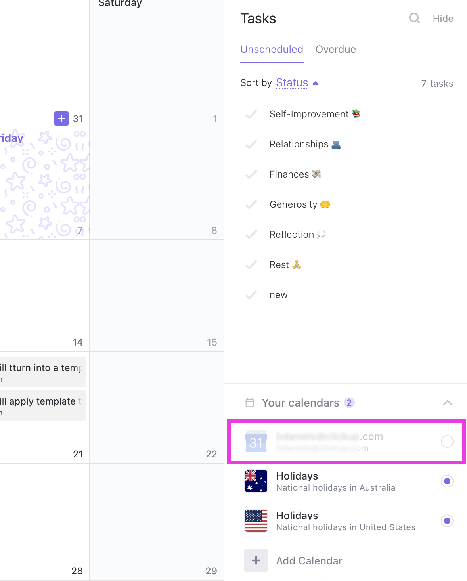This screenshot has height=581, width=467.
Task: Click the Add Calendar label
Action: 309,561
